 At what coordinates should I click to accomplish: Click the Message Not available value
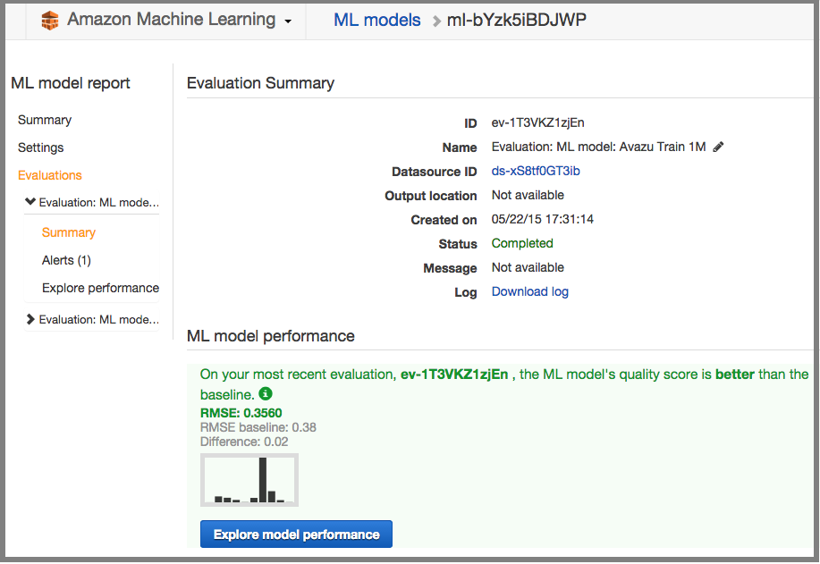[528, 267]
